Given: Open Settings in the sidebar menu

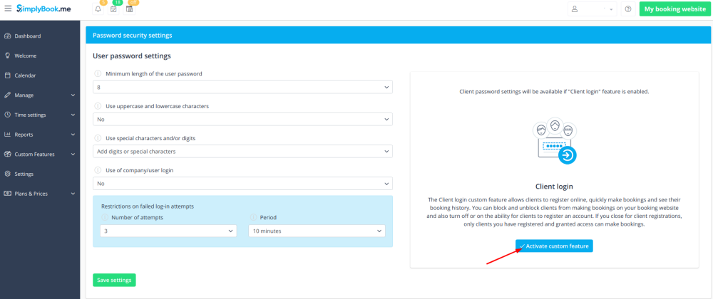Looking at the screenshot, I should pos(24,174).
